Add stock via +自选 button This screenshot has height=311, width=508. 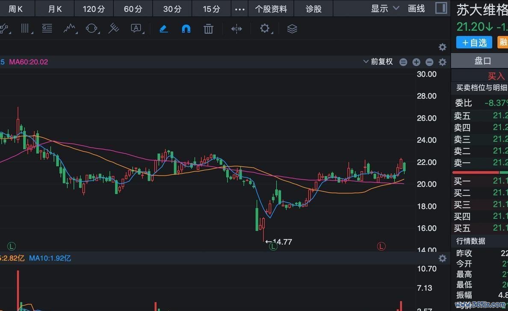point(474,42)
